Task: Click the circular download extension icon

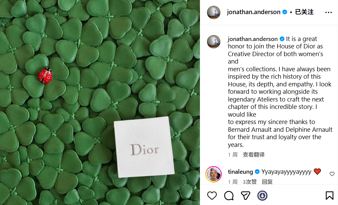Action: [x=262, y=196]
